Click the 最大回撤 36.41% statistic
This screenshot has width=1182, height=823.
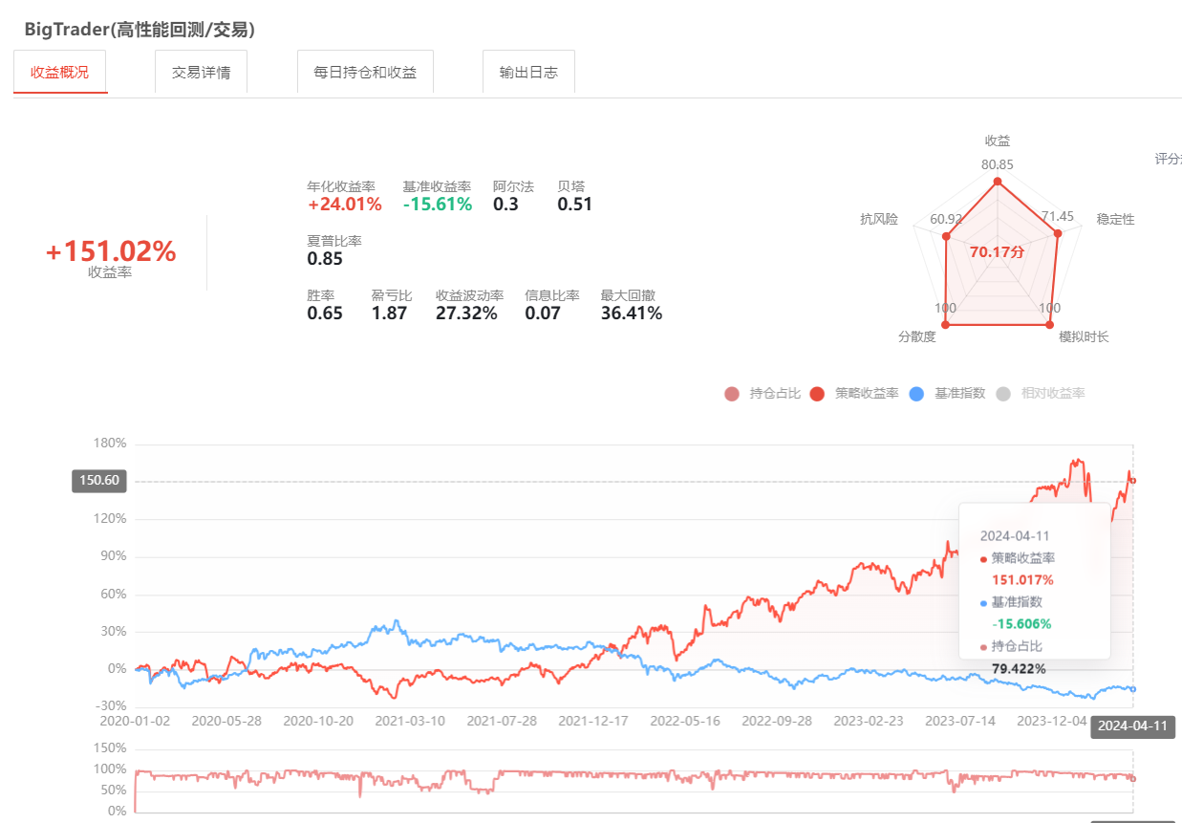pyautogui.click(x=631, y=314)
